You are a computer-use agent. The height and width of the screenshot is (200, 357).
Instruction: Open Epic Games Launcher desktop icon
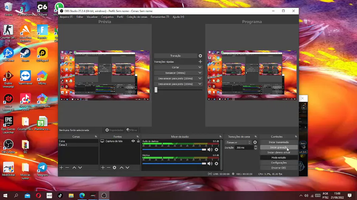8,125
